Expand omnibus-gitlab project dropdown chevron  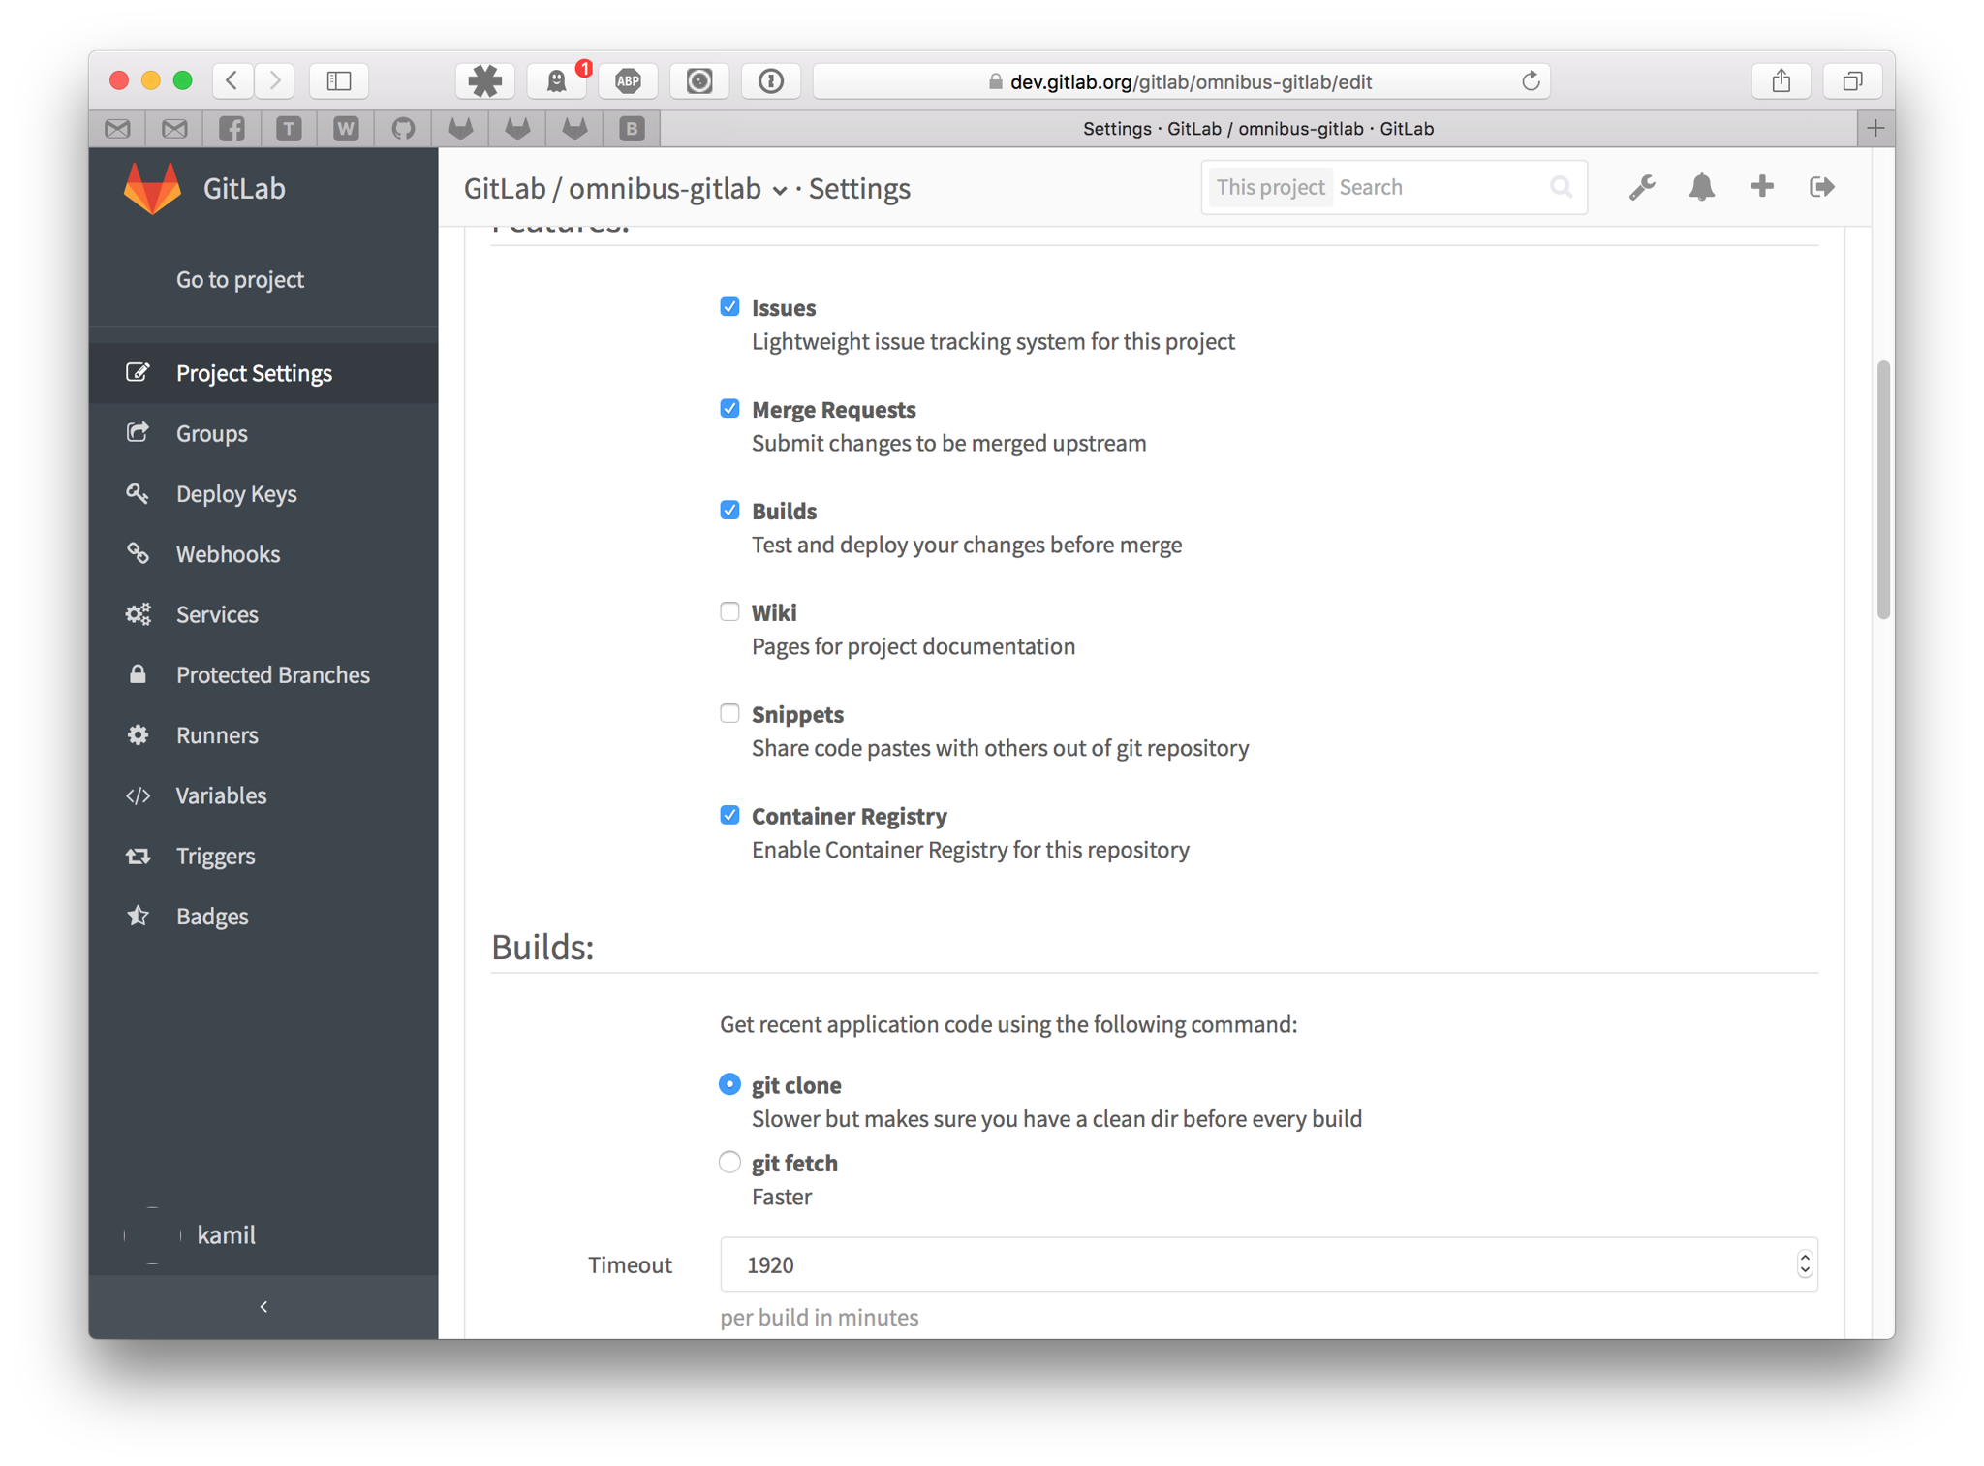pyautogui.click(x=779, y=191)
